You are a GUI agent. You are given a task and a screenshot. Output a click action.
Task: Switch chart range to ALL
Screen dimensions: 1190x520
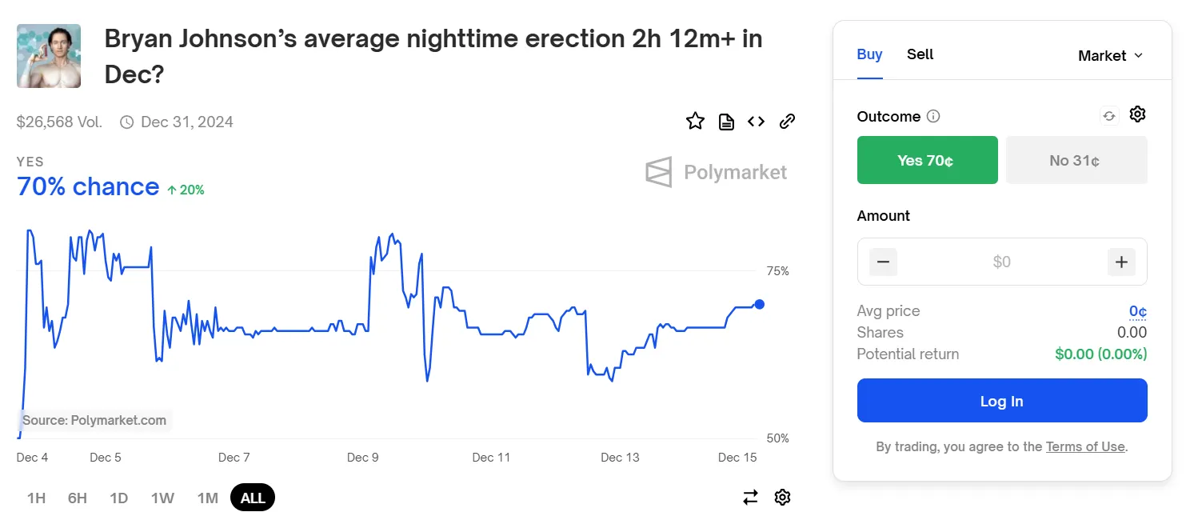coord(253,498)
